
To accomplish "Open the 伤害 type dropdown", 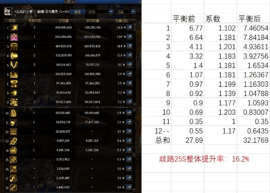I will coord(126,12).
